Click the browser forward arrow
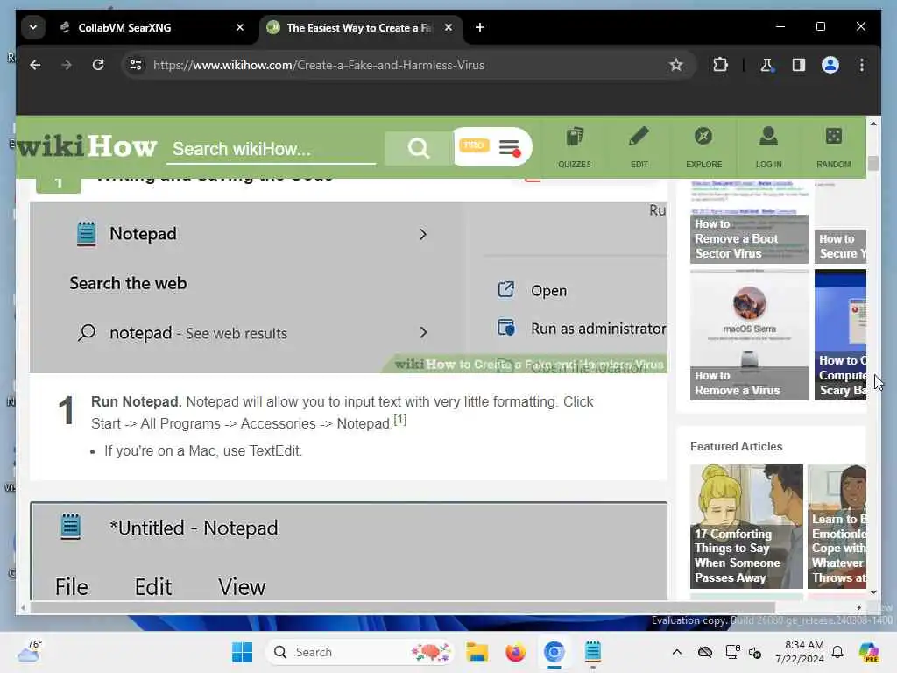The height and width of the screenshot is (673, 897). 67,65
